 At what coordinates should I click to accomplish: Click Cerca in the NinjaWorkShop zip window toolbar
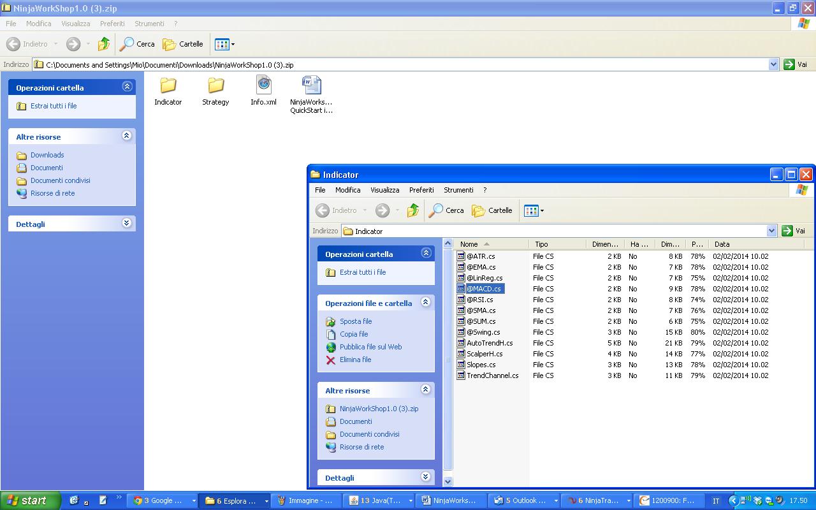137,44
